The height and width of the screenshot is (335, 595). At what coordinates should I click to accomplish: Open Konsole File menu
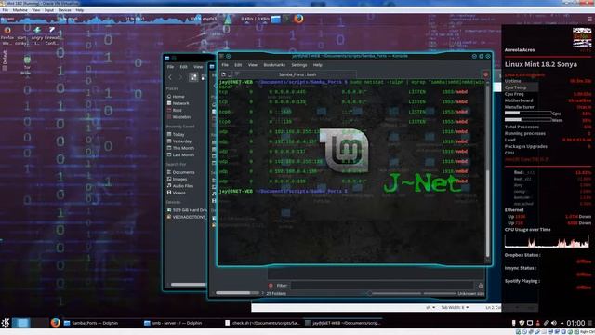click(225, 65)
